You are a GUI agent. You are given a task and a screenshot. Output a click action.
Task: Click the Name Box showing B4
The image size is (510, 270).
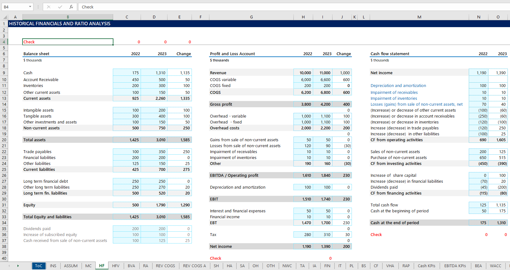[14, 7]
